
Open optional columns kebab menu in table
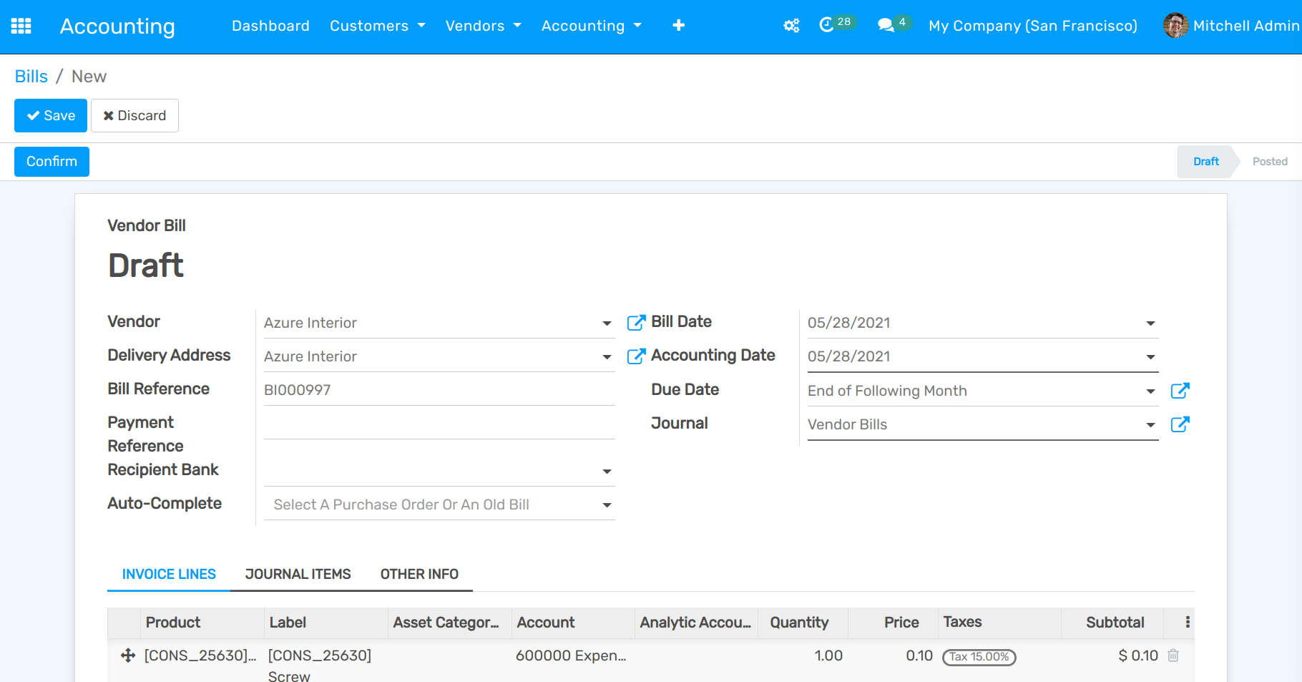(x=1188, y=623)
